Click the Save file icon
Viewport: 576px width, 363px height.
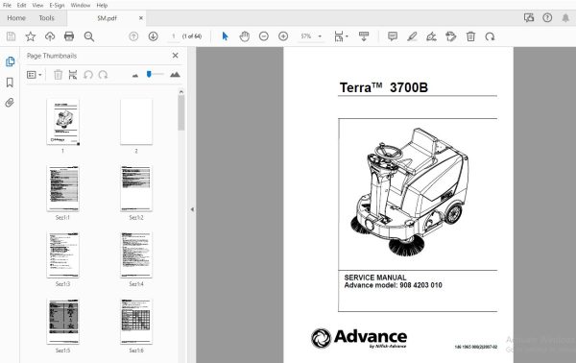click(x=11, y=36)
